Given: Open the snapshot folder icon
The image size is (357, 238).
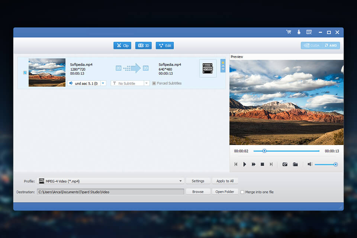Looking at the screenshot, I should pyautogui.click(x=295, y=164).
